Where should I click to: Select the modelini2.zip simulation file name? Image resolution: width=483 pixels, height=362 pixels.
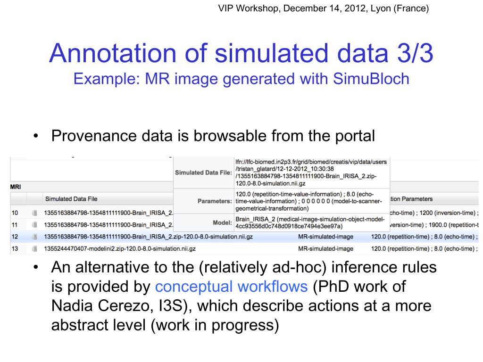pyautogui.click(x=120, y=248)
